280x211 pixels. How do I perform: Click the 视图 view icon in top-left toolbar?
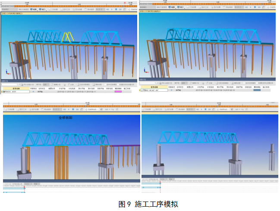pos(34,9)
